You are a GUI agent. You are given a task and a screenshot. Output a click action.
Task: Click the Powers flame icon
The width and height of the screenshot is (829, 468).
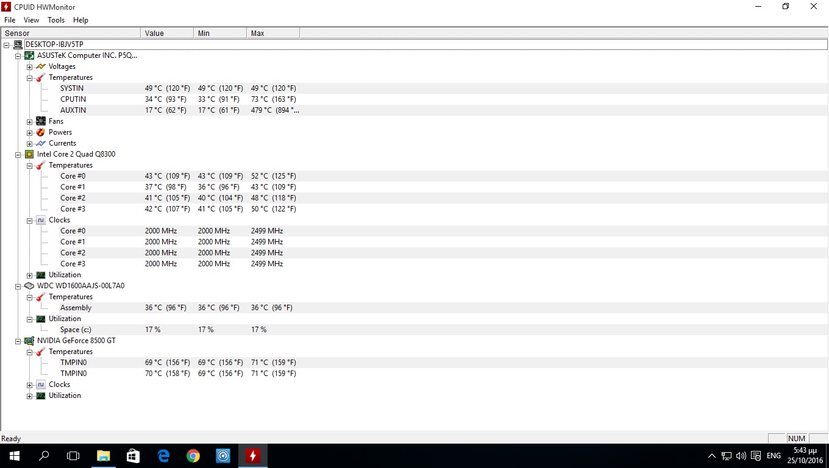click(x=41, y=132)
